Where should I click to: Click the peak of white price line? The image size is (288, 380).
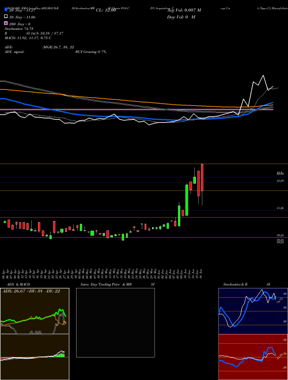coord(263,75)
